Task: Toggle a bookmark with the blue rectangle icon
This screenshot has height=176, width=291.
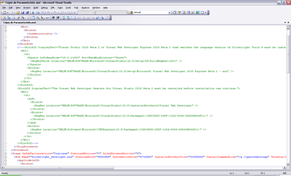Action: point(74,18)
